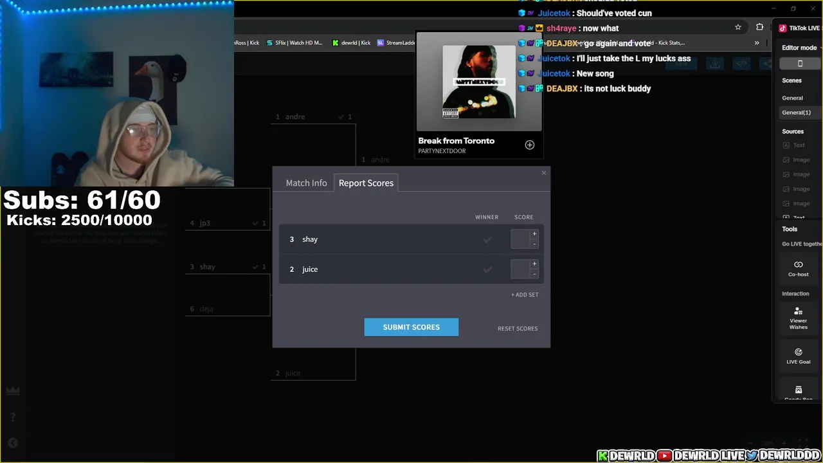
Task: Click RESET SCORES
Action: [518, 329]
